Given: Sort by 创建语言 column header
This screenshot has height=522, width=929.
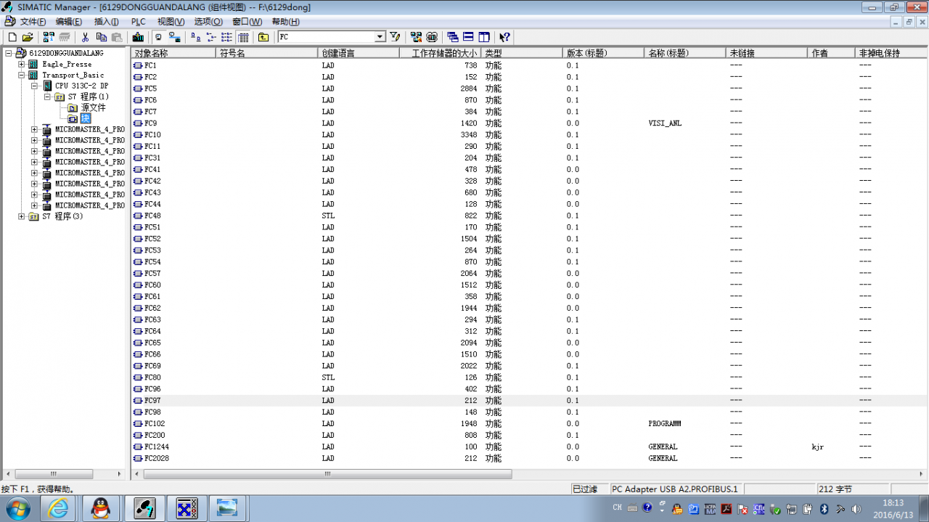Looking at the screenshot, I should [359, 53].
